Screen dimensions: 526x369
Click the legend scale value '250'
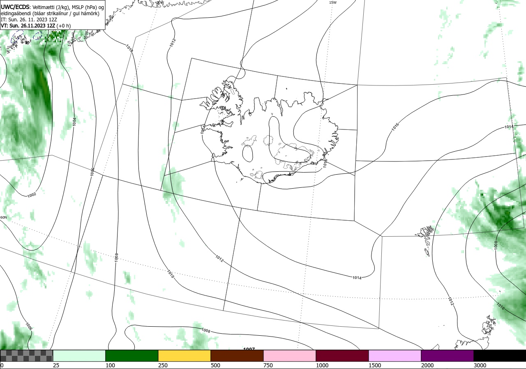tap(163, 365)
